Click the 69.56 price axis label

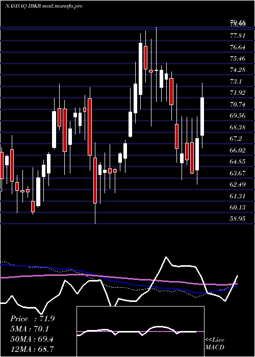tap(238, 116)
